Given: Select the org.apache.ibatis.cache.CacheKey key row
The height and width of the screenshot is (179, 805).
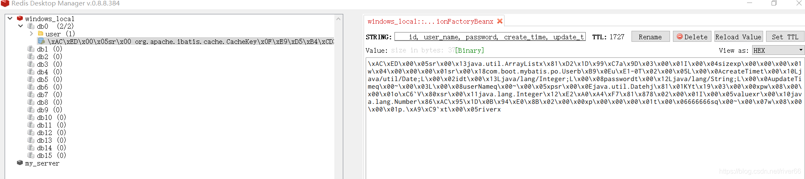Looking at the screenshot, I should (185, 41).
